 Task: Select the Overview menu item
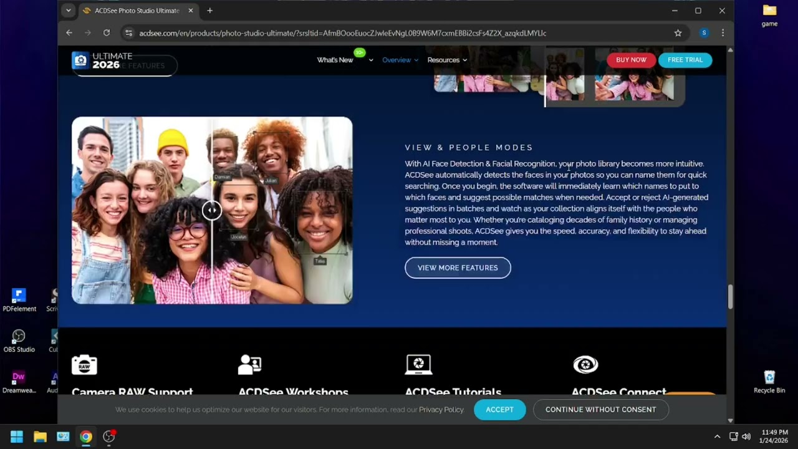[x=397, y=60]
